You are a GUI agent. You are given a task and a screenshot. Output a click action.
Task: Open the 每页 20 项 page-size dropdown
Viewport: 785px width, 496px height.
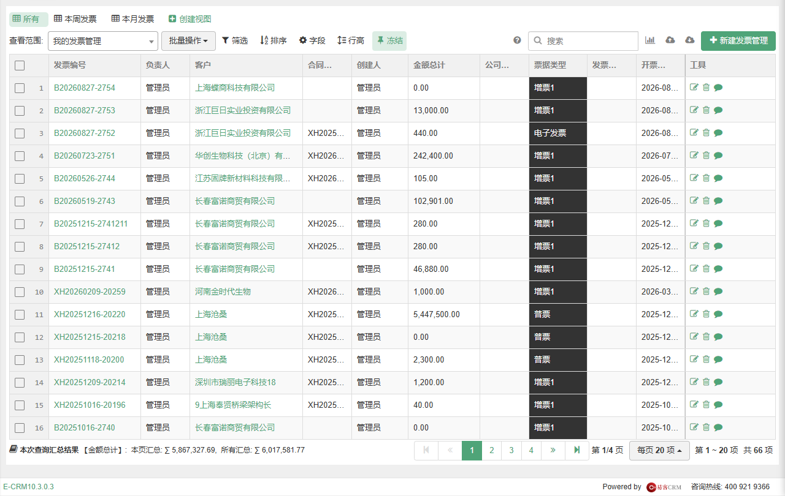[660, 450]
